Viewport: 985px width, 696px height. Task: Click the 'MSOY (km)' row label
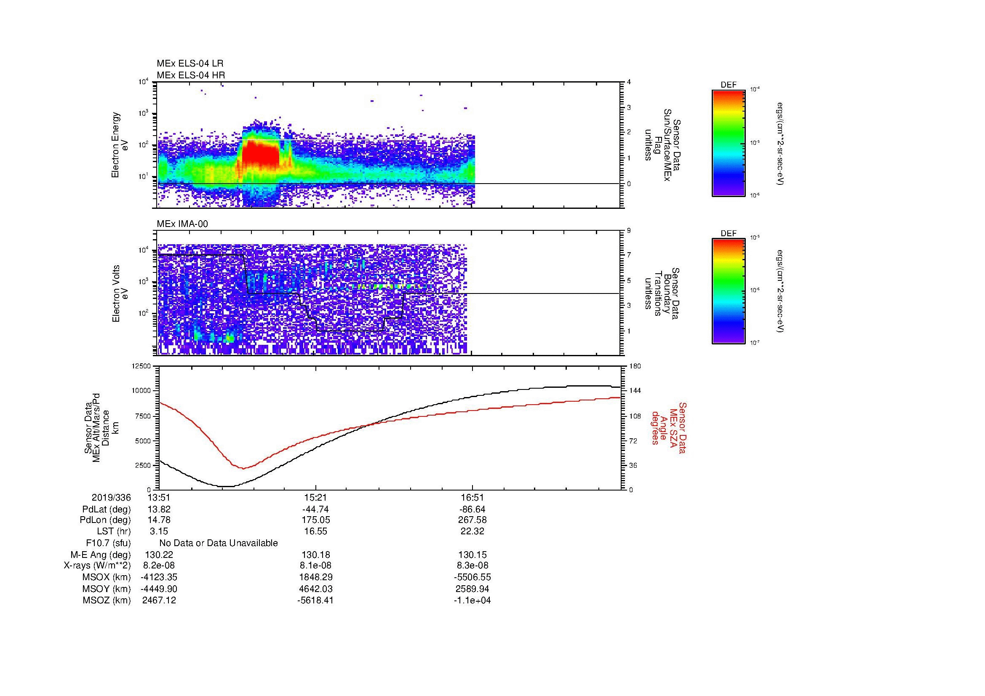107,589
